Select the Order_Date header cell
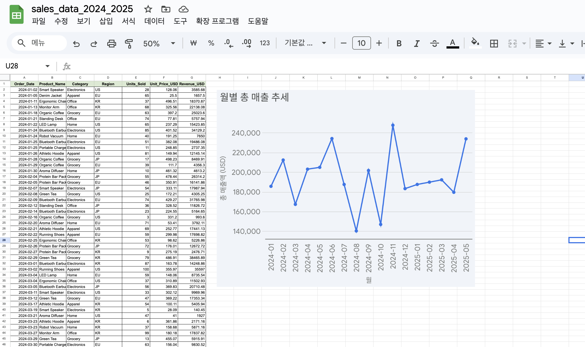Image resolution: width=585 pixels, height=347 pixels. pos(24,84)
